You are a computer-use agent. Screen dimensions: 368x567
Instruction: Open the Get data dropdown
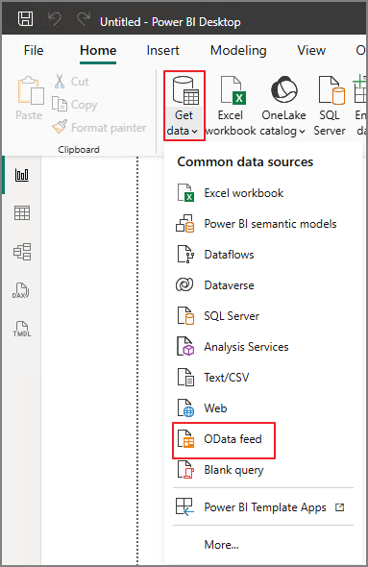(x=184, y=106)
